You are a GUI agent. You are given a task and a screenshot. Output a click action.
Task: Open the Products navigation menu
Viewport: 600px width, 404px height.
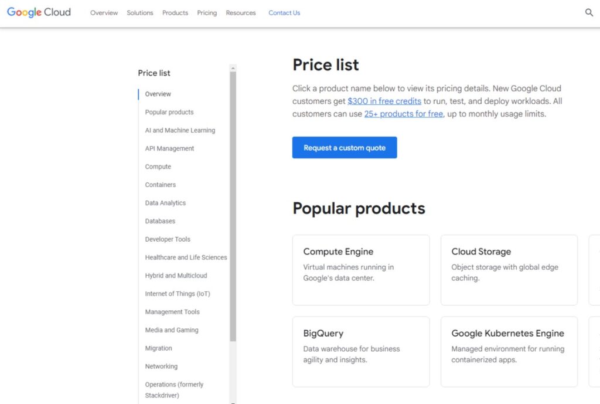pyautogui.click(x=175, y=13)
